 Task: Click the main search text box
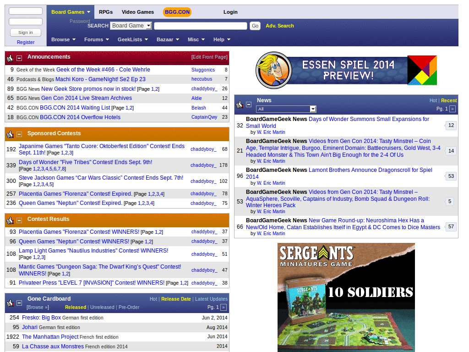tap(201, 26)
